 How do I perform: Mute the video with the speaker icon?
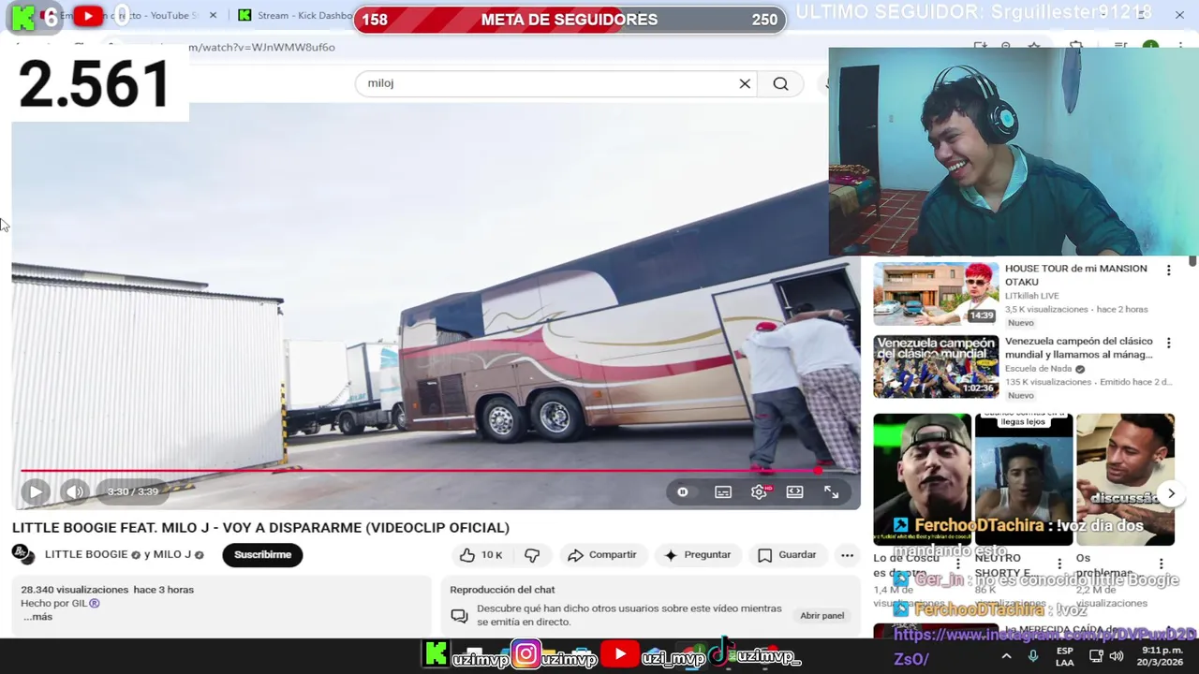(x=74, y=491)
